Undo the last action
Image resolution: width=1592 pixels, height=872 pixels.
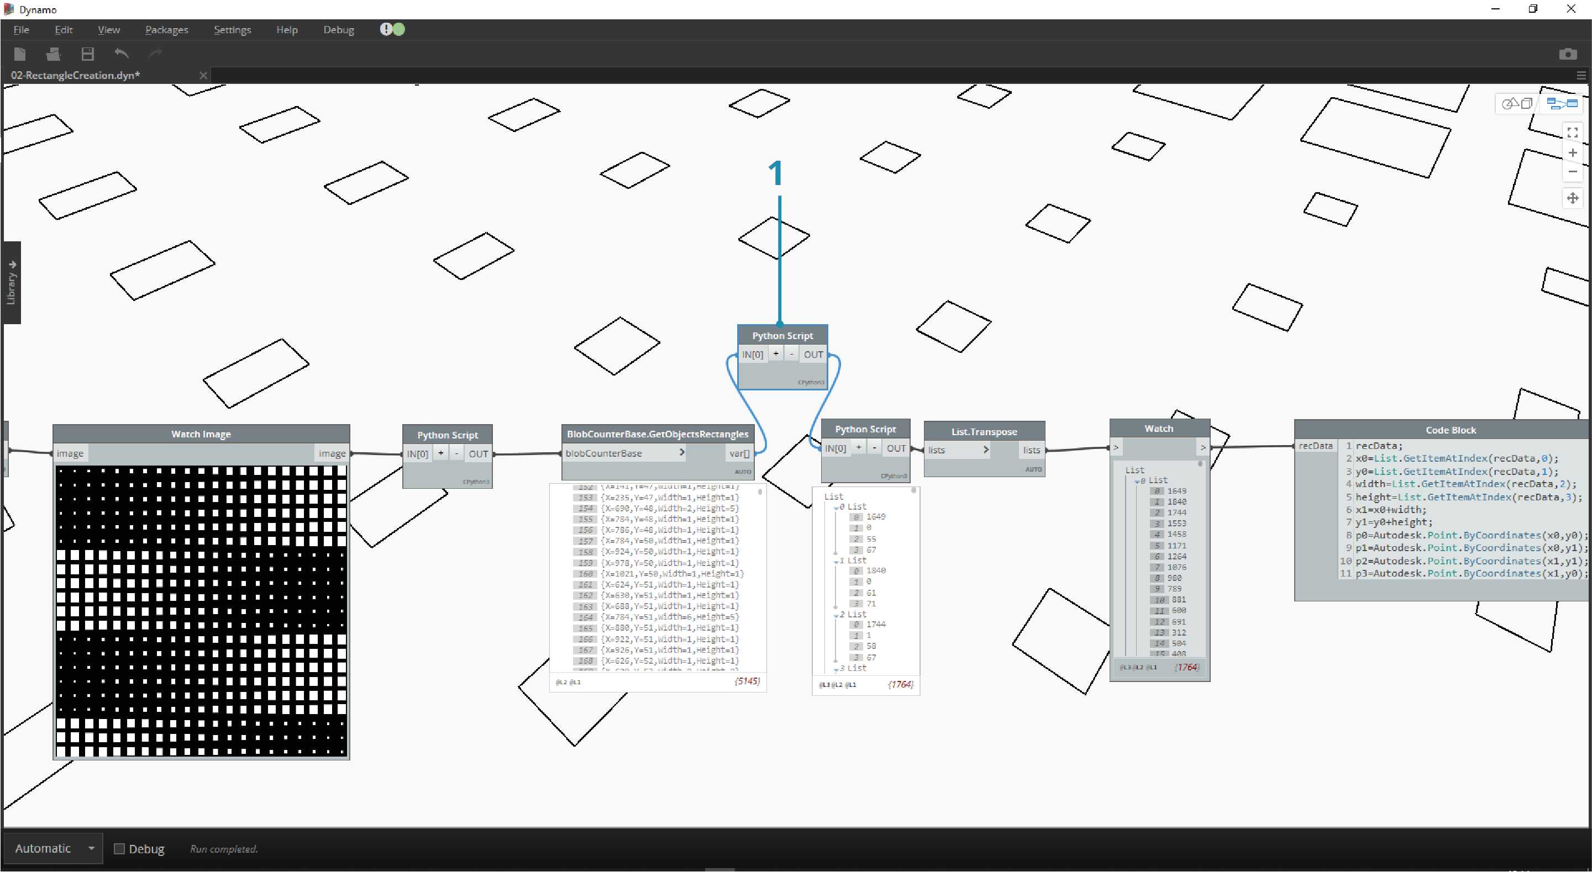tap(121, 54)
